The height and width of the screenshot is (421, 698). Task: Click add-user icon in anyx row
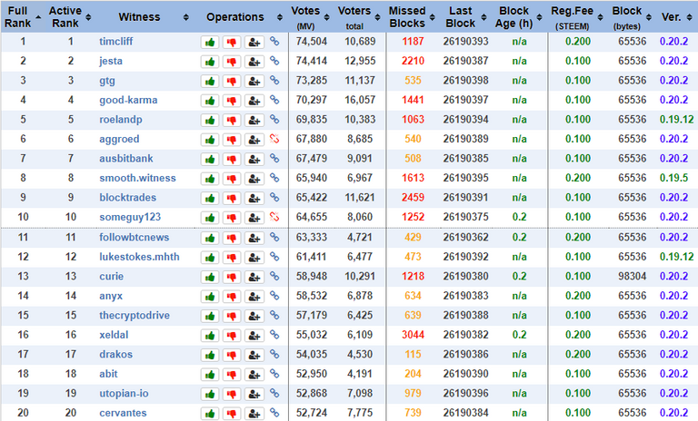click(x=254, y=297)
